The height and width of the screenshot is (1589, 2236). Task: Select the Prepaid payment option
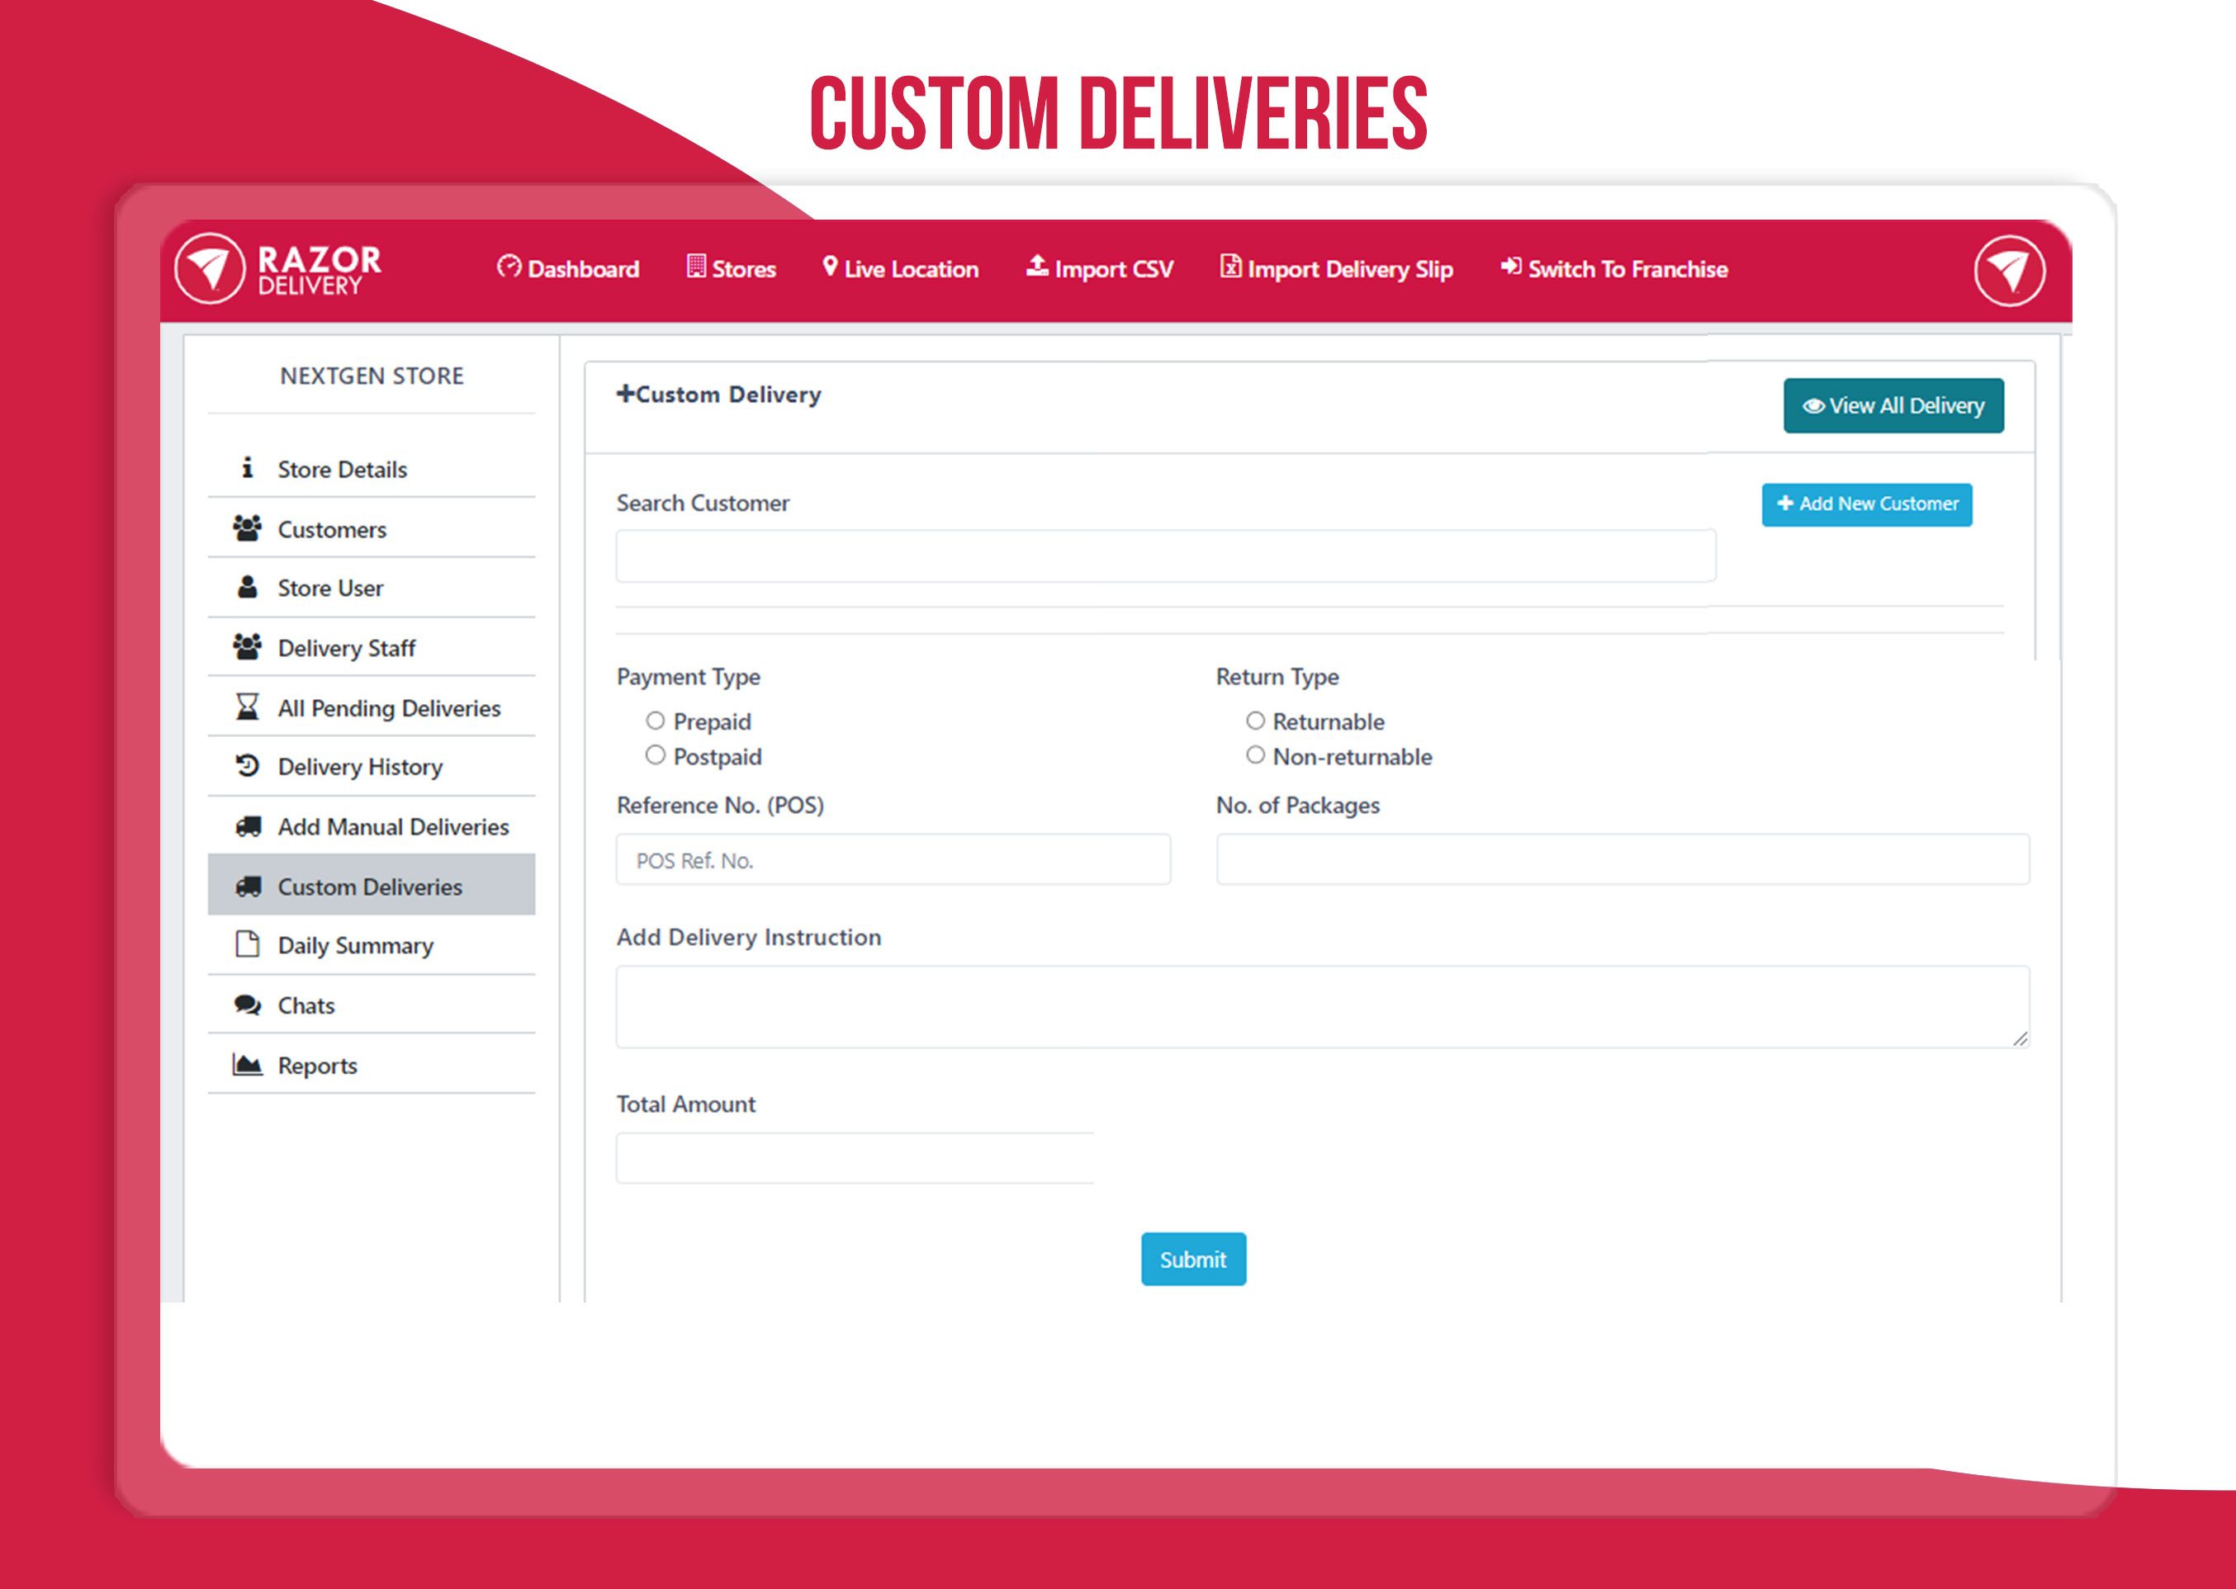(x=656, y=721)
